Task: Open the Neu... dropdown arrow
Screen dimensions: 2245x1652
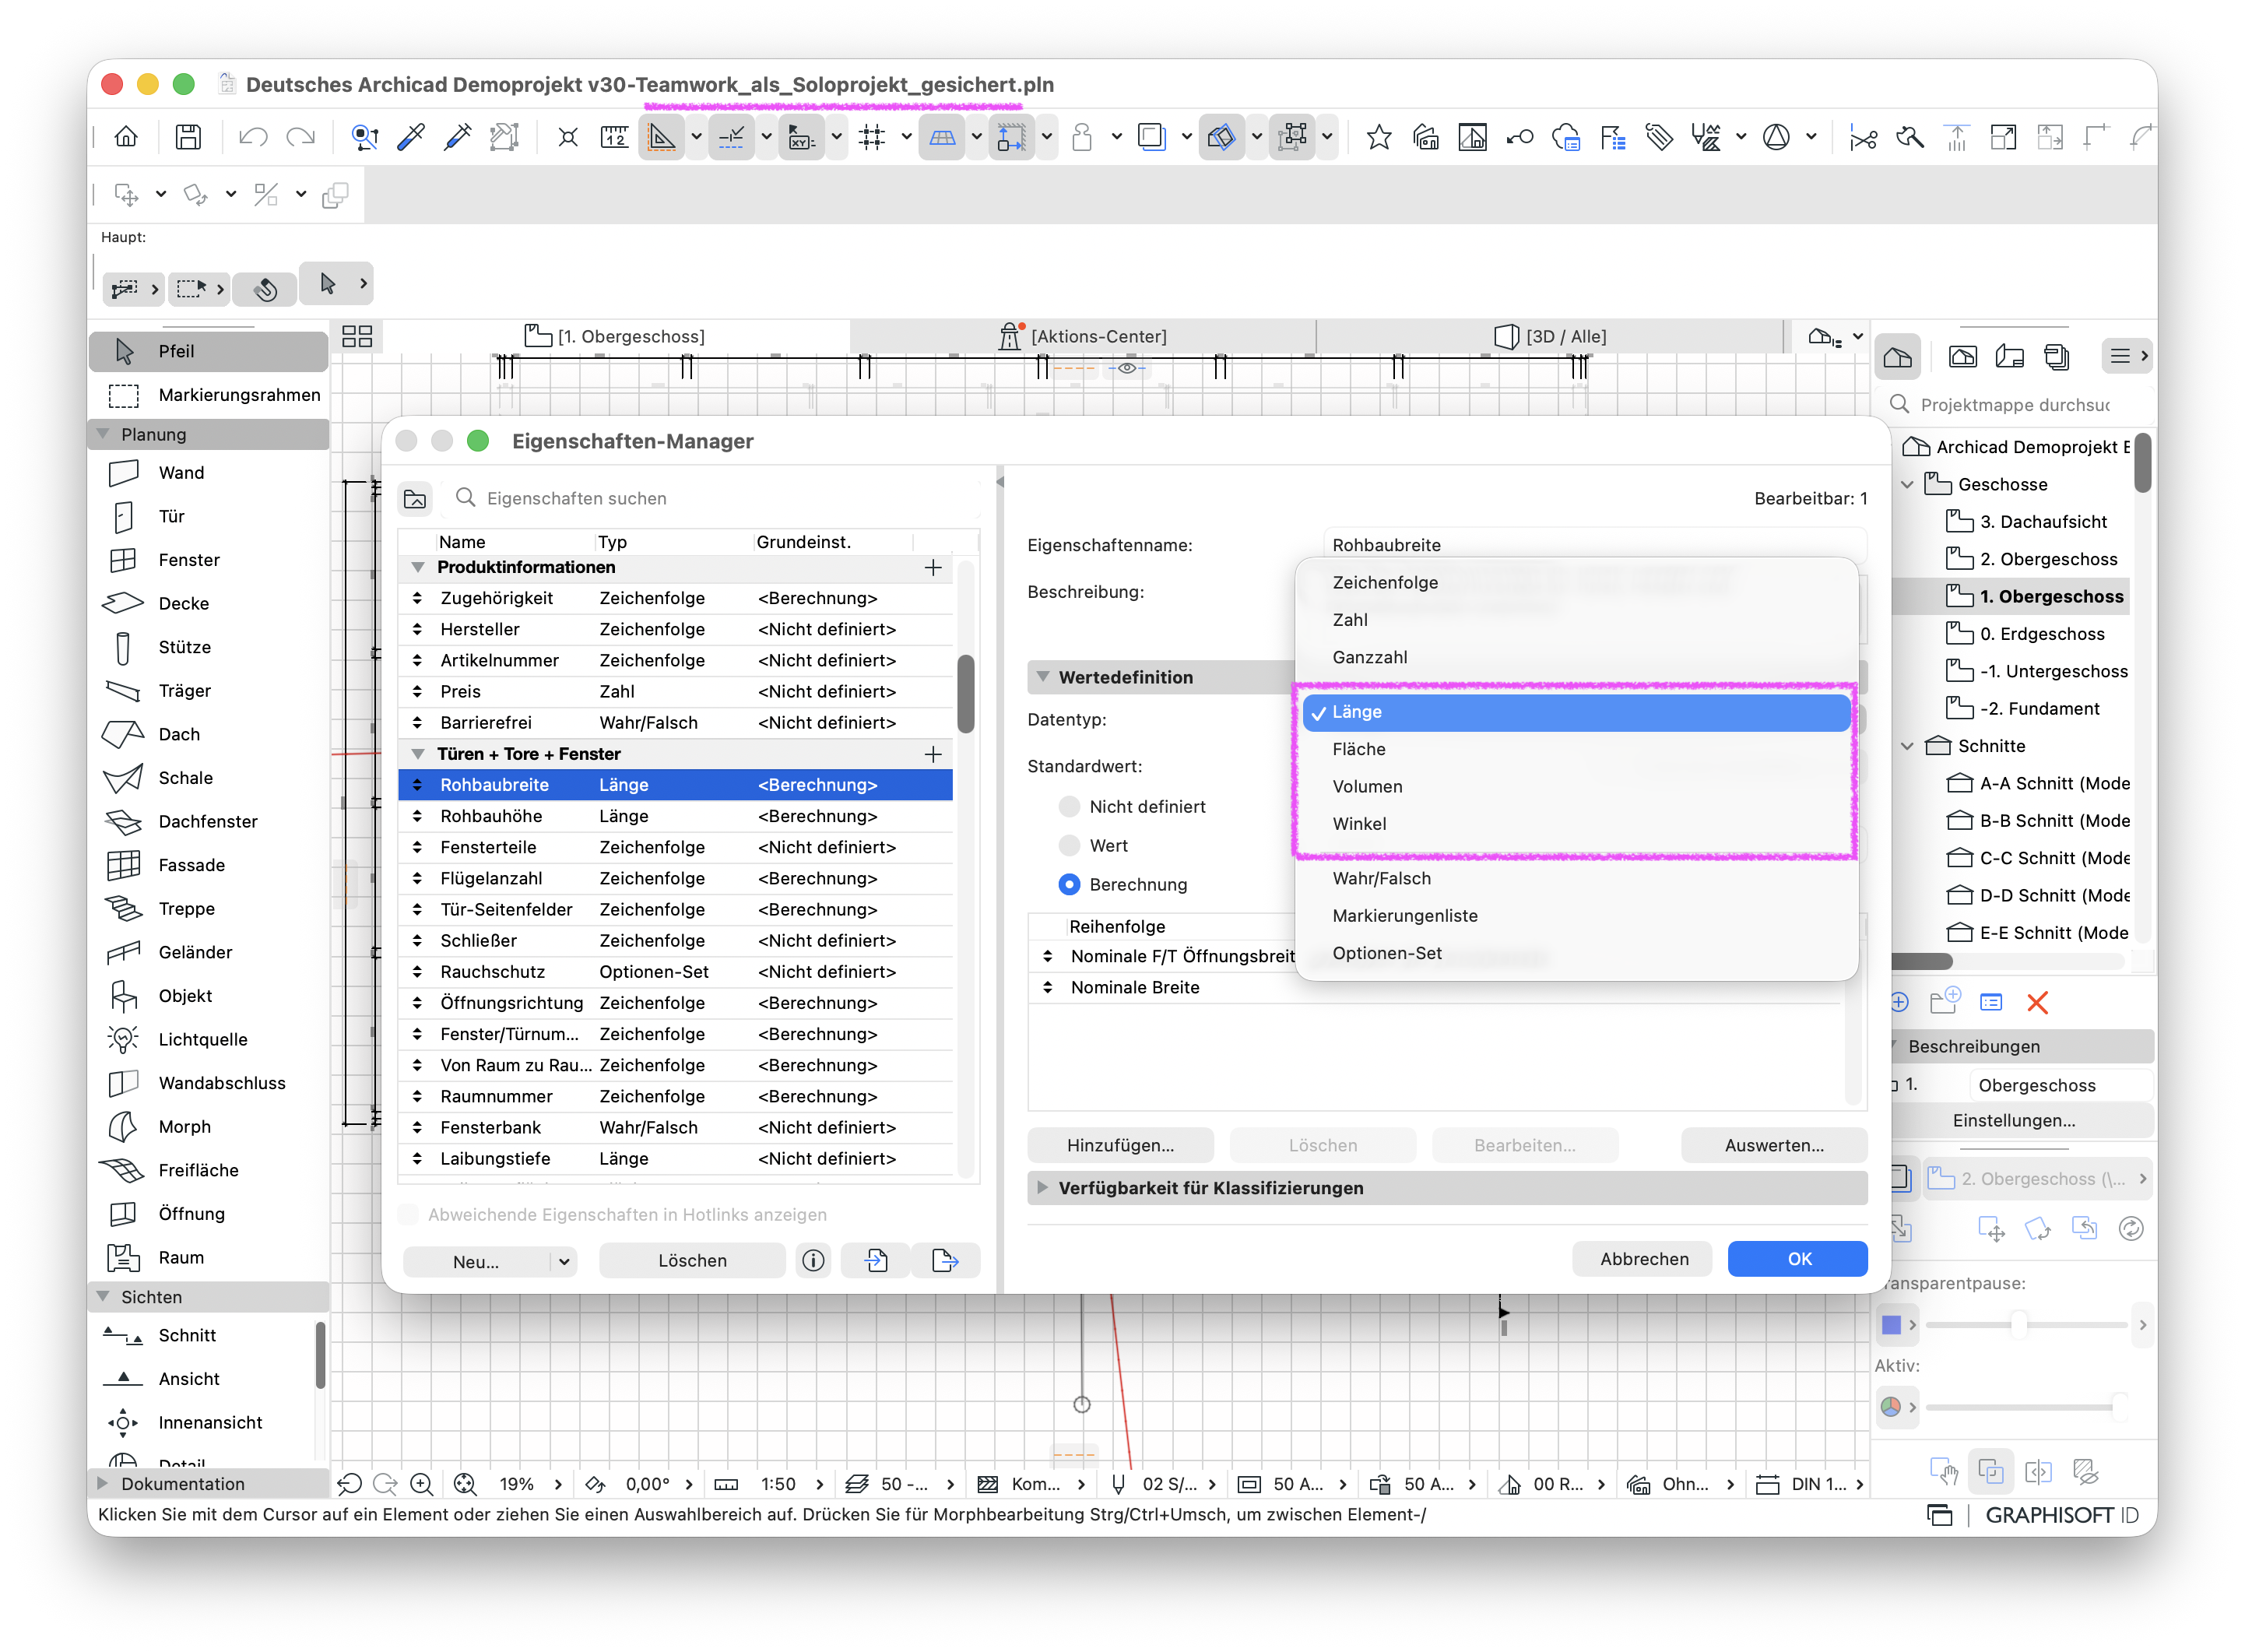Action: 564,1263
